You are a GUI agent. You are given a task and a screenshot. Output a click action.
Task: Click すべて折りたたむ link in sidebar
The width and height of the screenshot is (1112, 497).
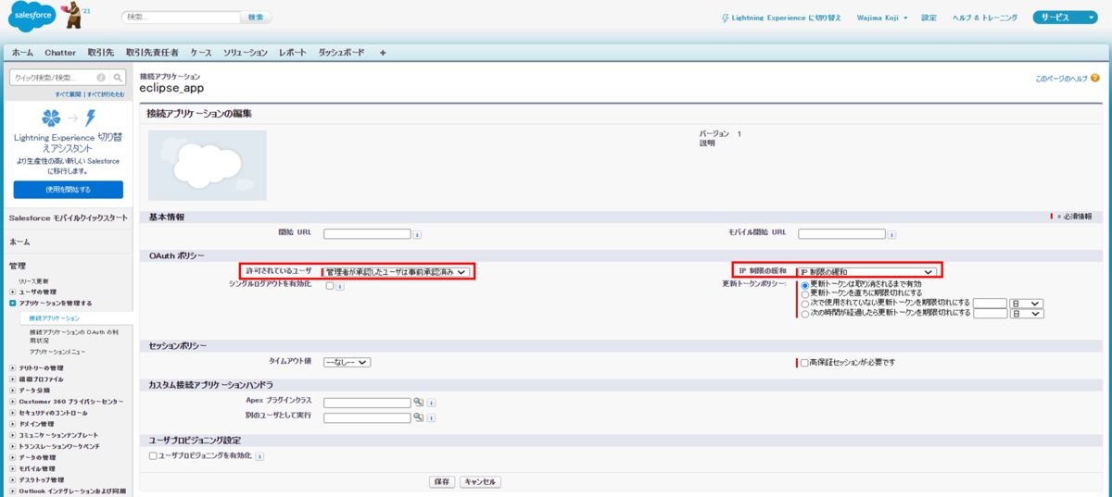[106, 94]
